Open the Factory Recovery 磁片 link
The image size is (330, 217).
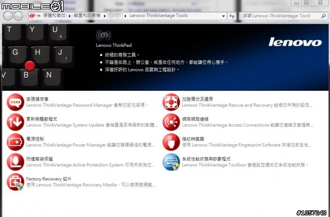pyautogui.click(x=49, y=179)
